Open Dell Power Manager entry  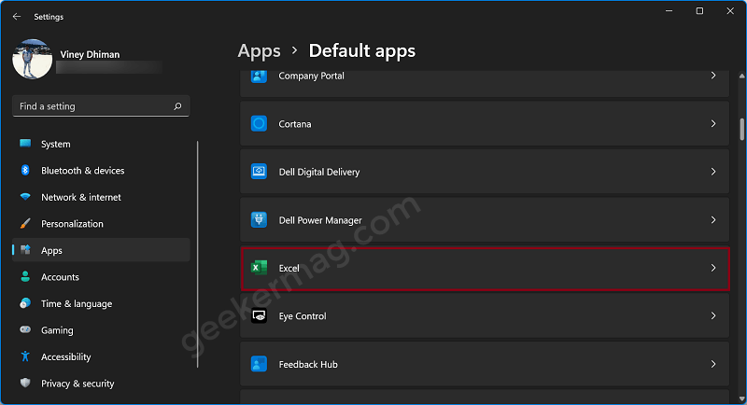[485, 220]
